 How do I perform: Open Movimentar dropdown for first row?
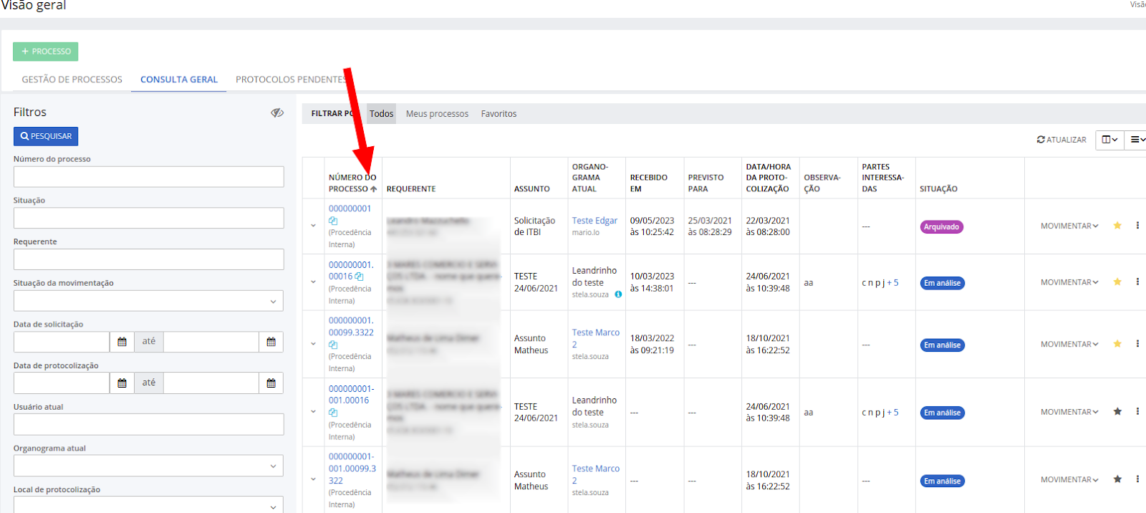[x=1069, y=226]
